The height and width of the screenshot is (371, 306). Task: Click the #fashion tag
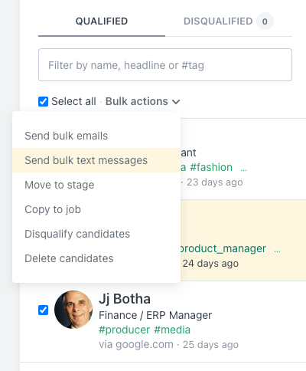tap(211, 167)
